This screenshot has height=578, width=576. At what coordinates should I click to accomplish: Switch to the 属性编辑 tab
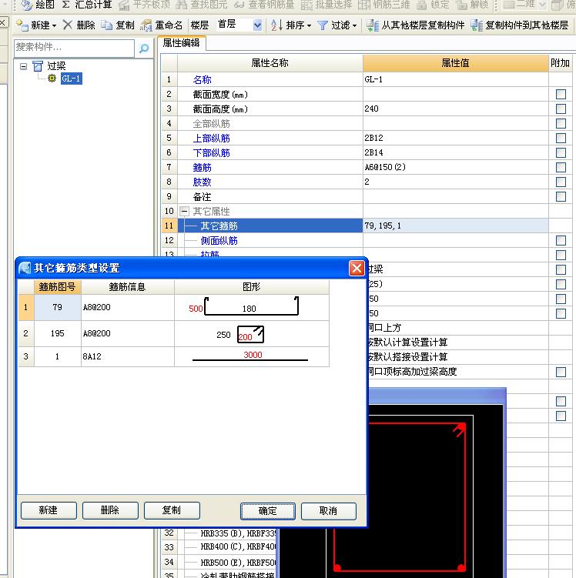coord(182,43)
